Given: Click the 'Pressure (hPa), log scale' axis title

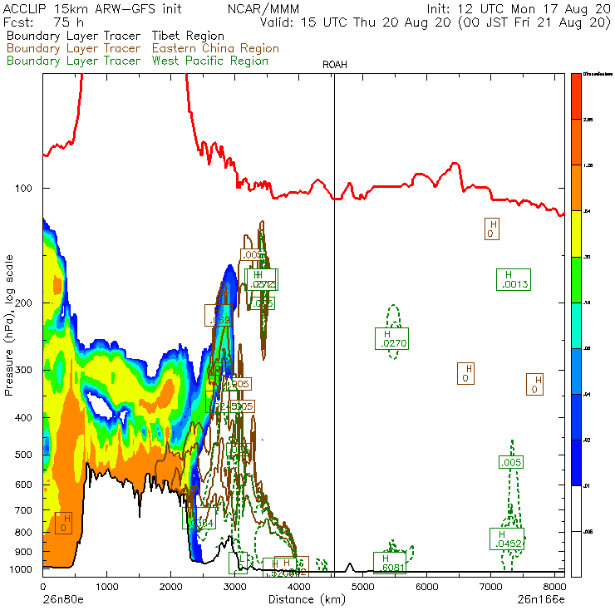Looking at the screenshot, I should [9, 325].
